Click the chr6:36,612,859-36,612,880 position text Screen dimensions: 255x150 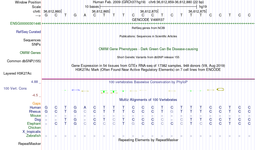click(x=176, y=2)
